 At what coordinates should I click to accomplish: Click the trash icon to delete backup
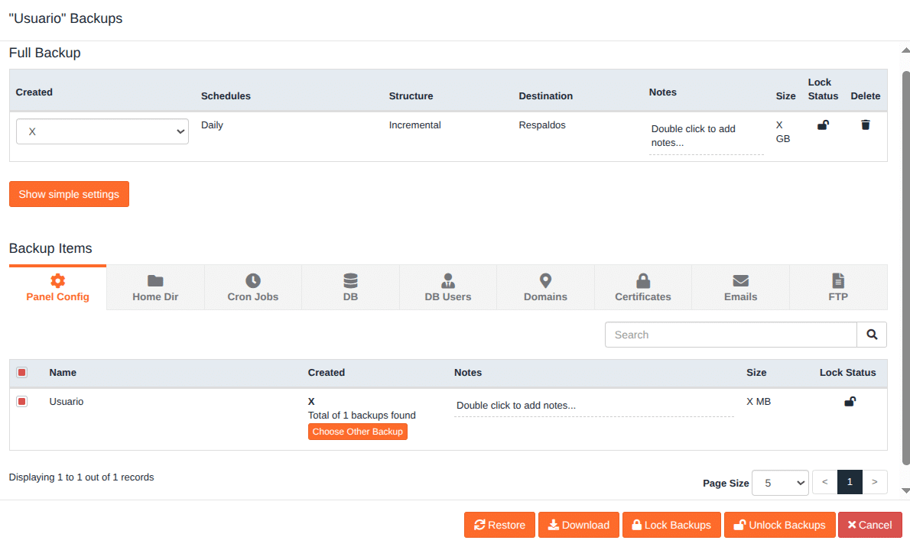[865, 125]
